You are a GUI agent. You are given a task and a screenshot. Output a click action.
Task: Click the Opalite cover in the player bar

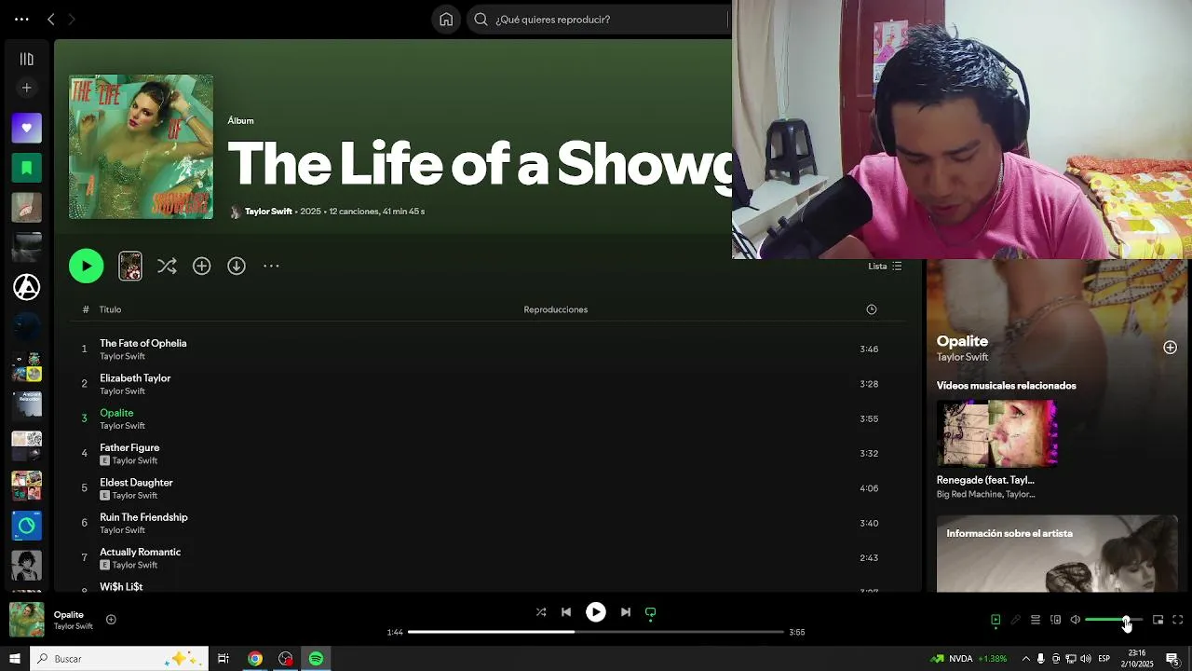[27, 620]
